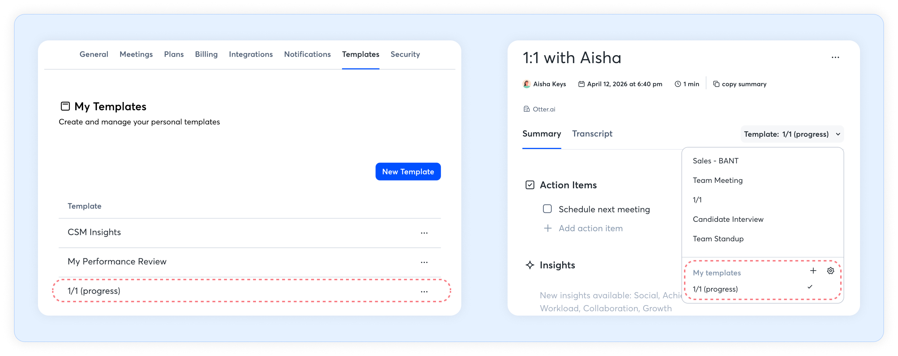This screenshot has width=898, height=356.
Task: Open 1/1 (progress) template options menu
Action: tap(424, 291)
